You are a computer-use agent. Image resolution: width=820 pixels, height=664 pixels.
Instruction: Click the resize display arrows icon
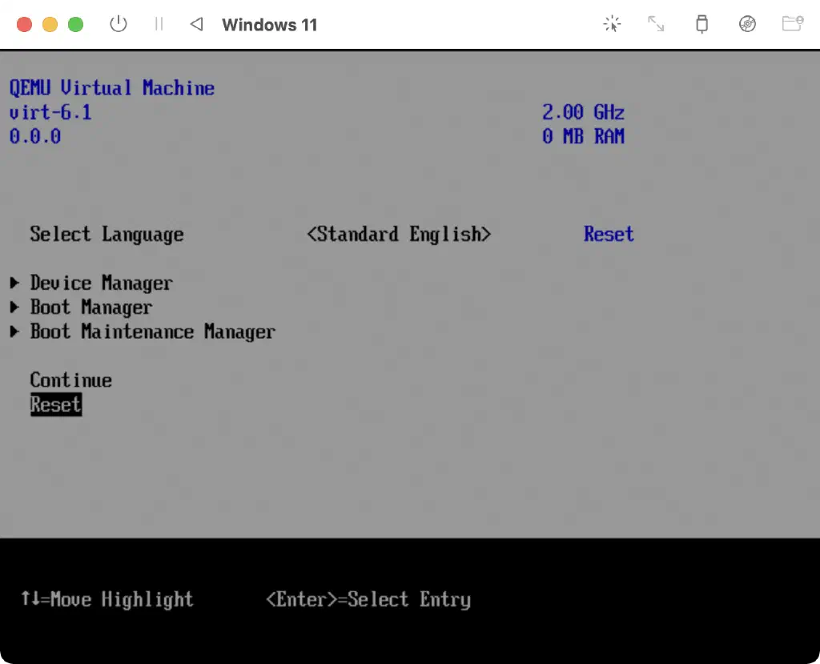click(x=656, y=24)
